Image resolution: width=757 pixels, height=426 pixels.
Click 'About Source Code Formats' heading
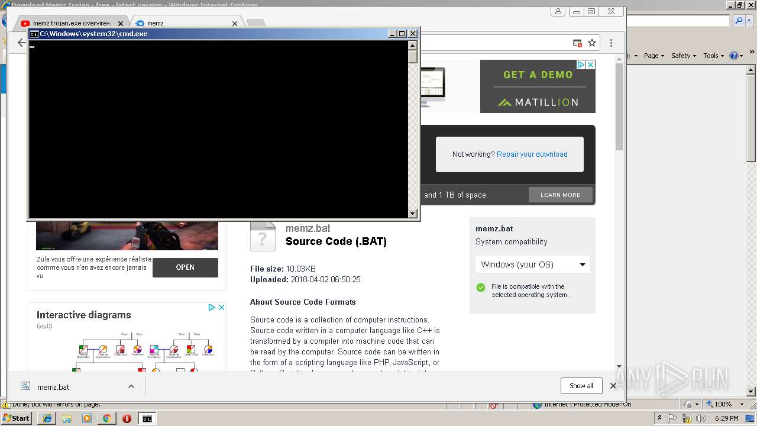pyautogui.click(x=303, y=302)
